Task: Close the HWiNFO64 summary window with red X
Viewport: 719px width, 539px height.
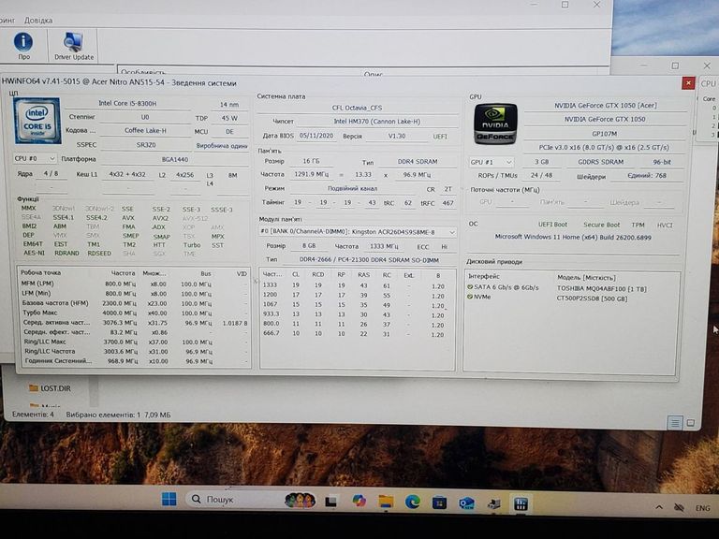Action: pos(688,83)
